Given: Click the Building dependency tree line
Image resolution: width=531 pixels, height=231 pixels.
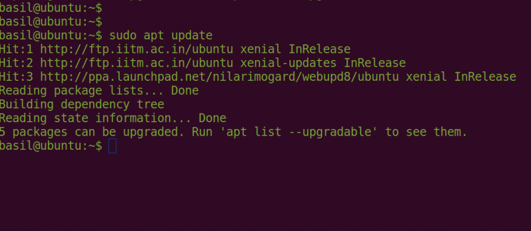Looking at the screenshot, I should click(82, 105).
